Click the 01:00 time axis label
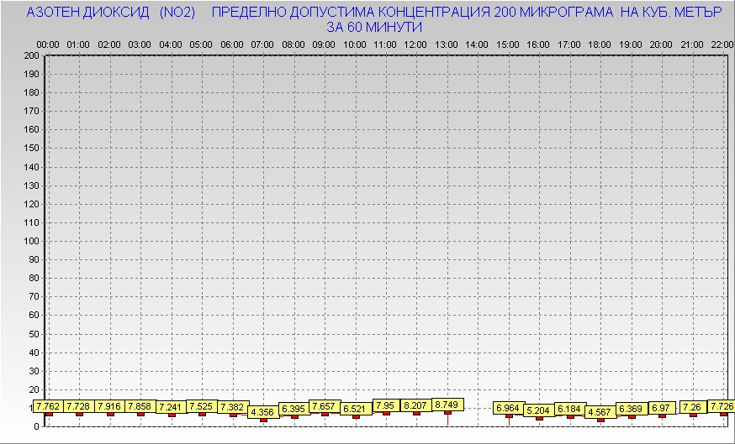 tap(78, 45)
